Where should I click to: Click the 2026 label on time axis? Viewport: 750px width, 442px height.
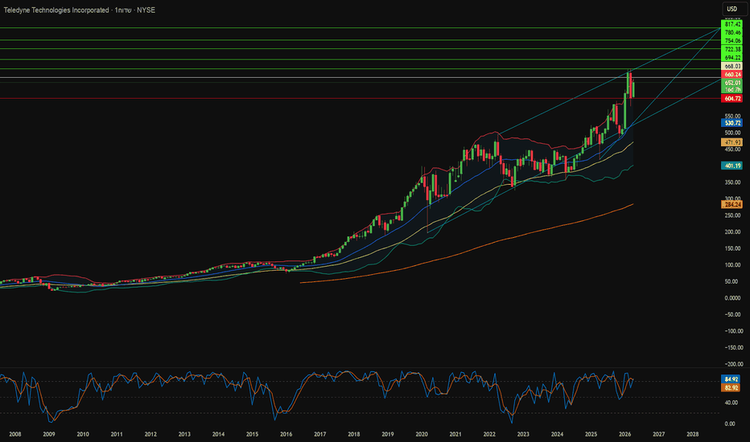pyautogui.click(x=624, y=433)
